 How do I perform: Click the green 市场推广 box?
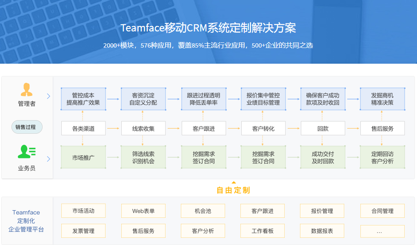83,157
